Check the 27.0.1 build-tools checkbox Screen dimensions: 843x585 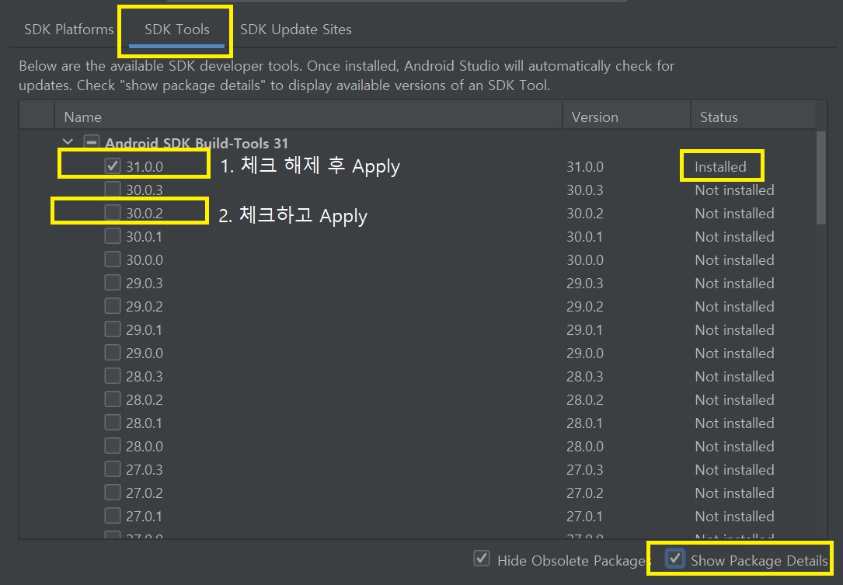(x=113, y=515)
